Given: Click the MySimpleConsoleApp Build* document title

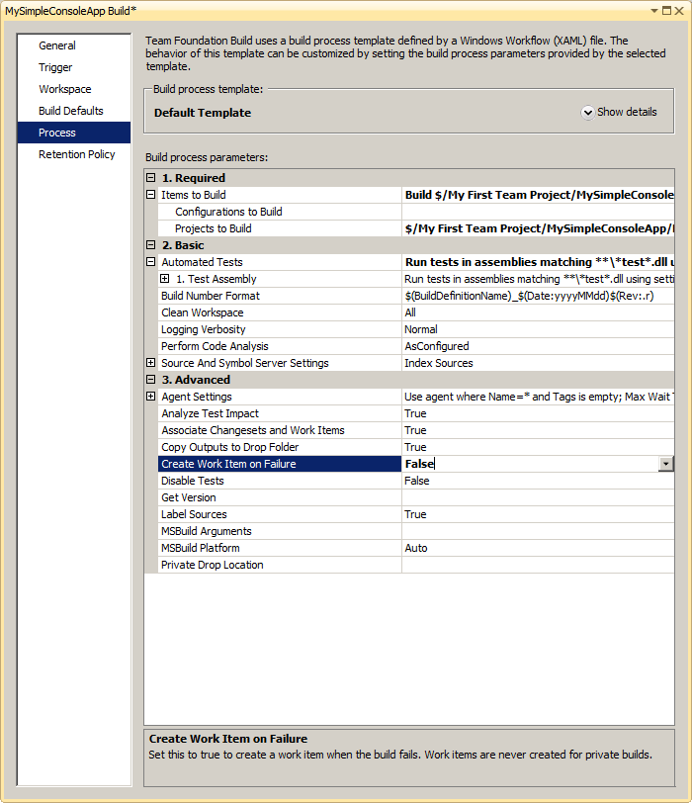Looking at the screenshot, I should click(x=70, y=11).
